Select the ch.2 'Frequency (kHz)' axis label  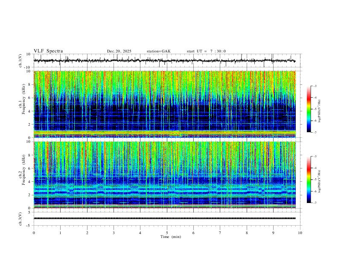(x=23, y=170)
